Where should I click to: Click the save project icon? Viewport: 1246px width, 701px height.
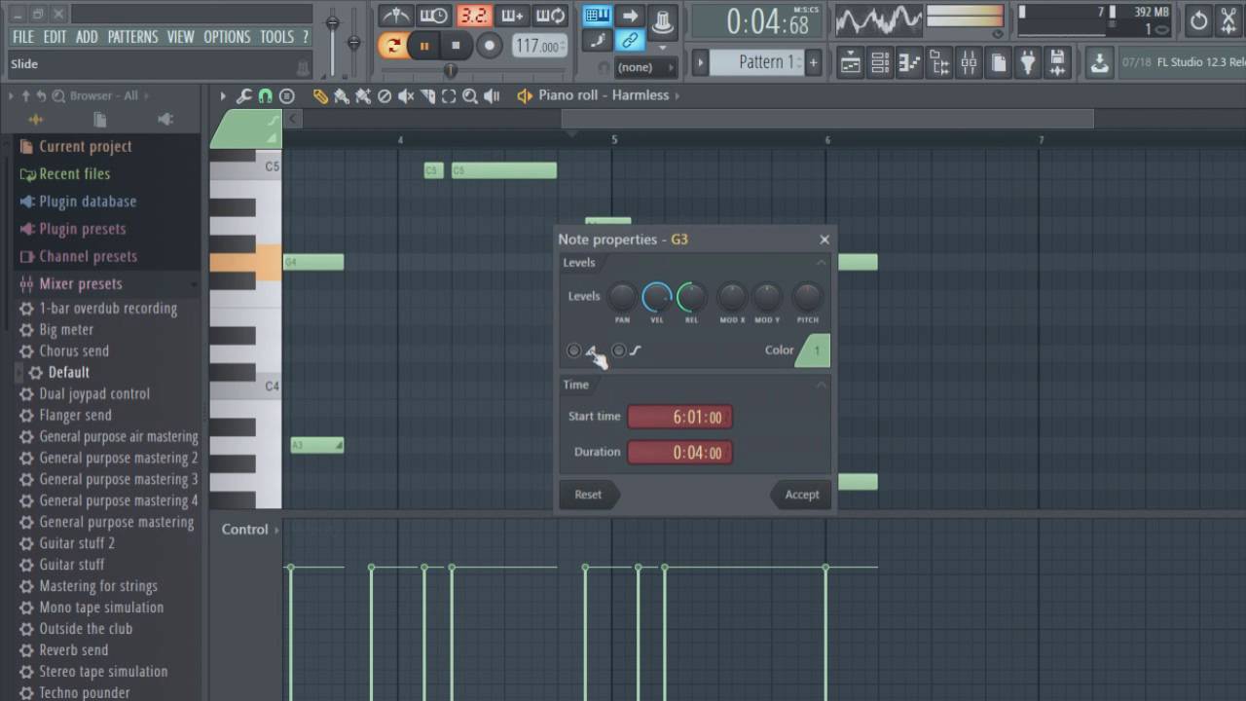pyautogui.click(x=1057, y=64)
